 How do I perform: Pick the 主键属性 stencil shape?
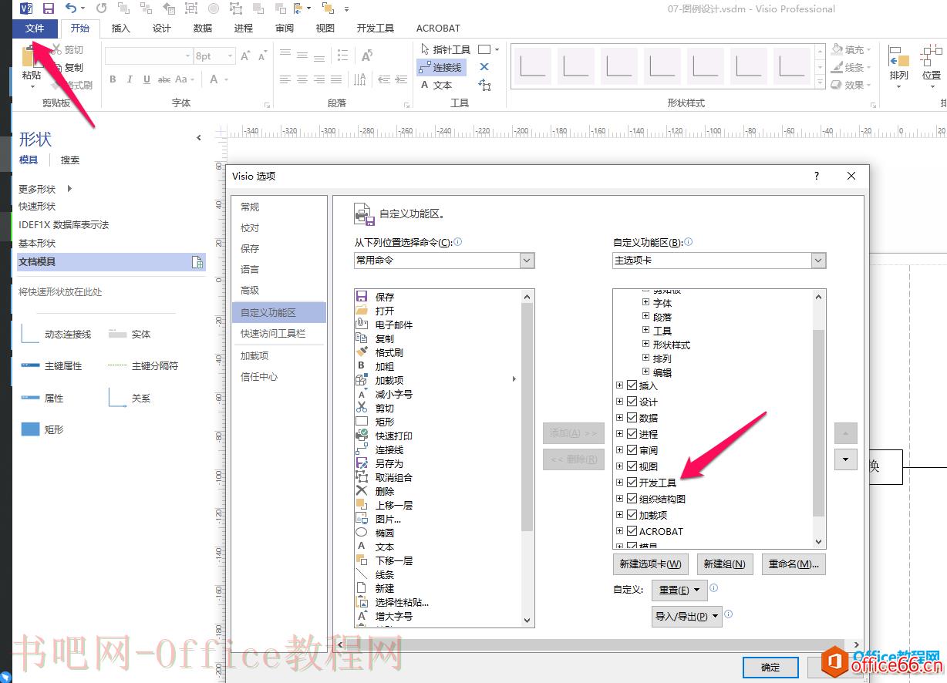click(x=51, y=365)
